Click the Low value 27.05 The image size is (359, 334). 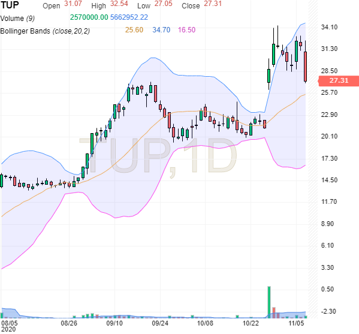163,4
